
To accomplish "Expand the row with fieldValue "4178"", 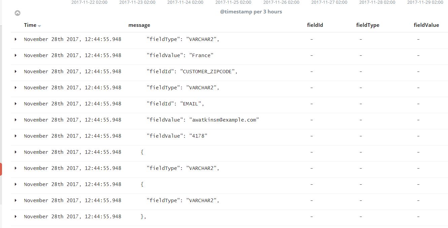I will pos(15,136).
